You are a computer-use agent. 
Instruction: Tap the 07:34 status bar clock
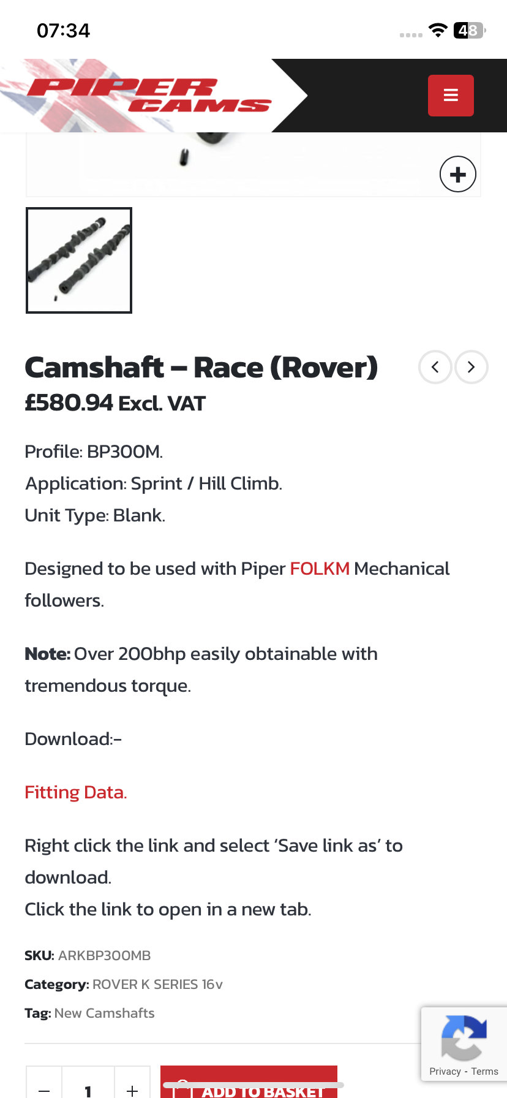tap(64, 30)
